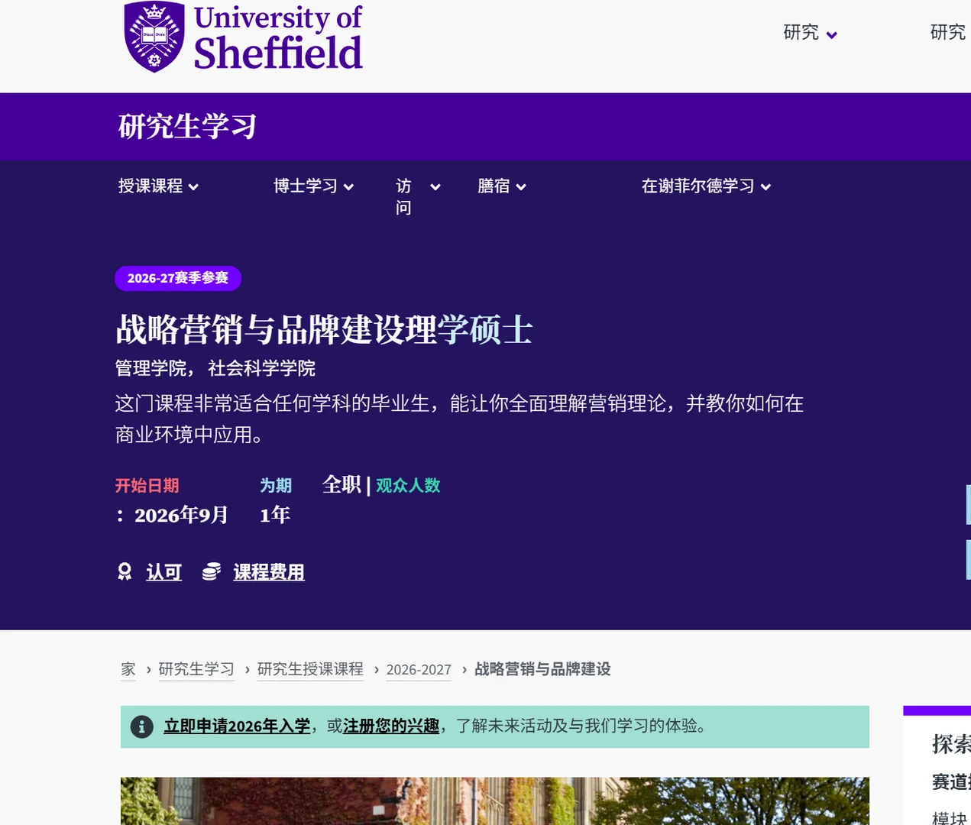
Task: Open the 博士学习 menu item
Action: (306, 186)
